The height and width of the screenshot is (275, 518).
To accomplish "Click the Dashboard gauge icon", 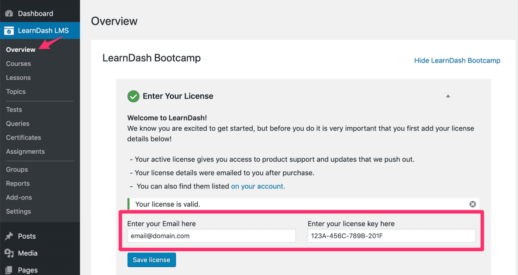I will coord(9,13).
